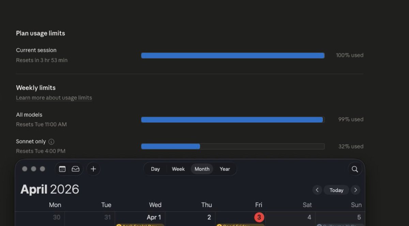Select Tuesday 31 date cell
The width and height of the screenshot is (409, 226).
(x=107, y=217)
